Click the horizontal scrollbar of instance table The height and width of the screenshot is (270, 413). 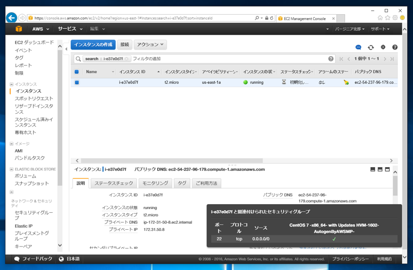point(172,161)
